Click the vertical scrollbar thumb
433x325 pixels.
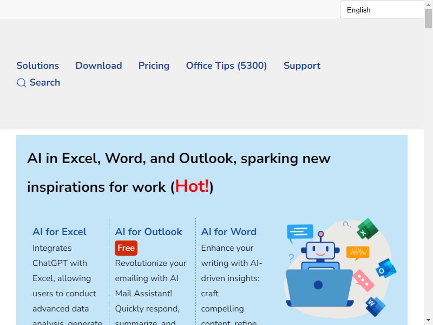point(428,18)
